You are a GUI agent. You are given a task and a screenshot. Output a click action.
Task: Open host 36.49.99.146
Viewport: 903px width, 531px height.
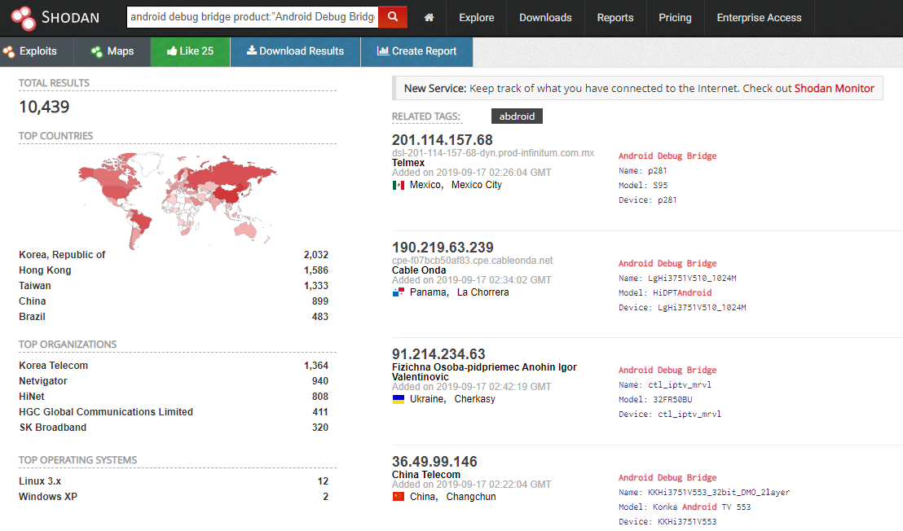tap(435, 462)
